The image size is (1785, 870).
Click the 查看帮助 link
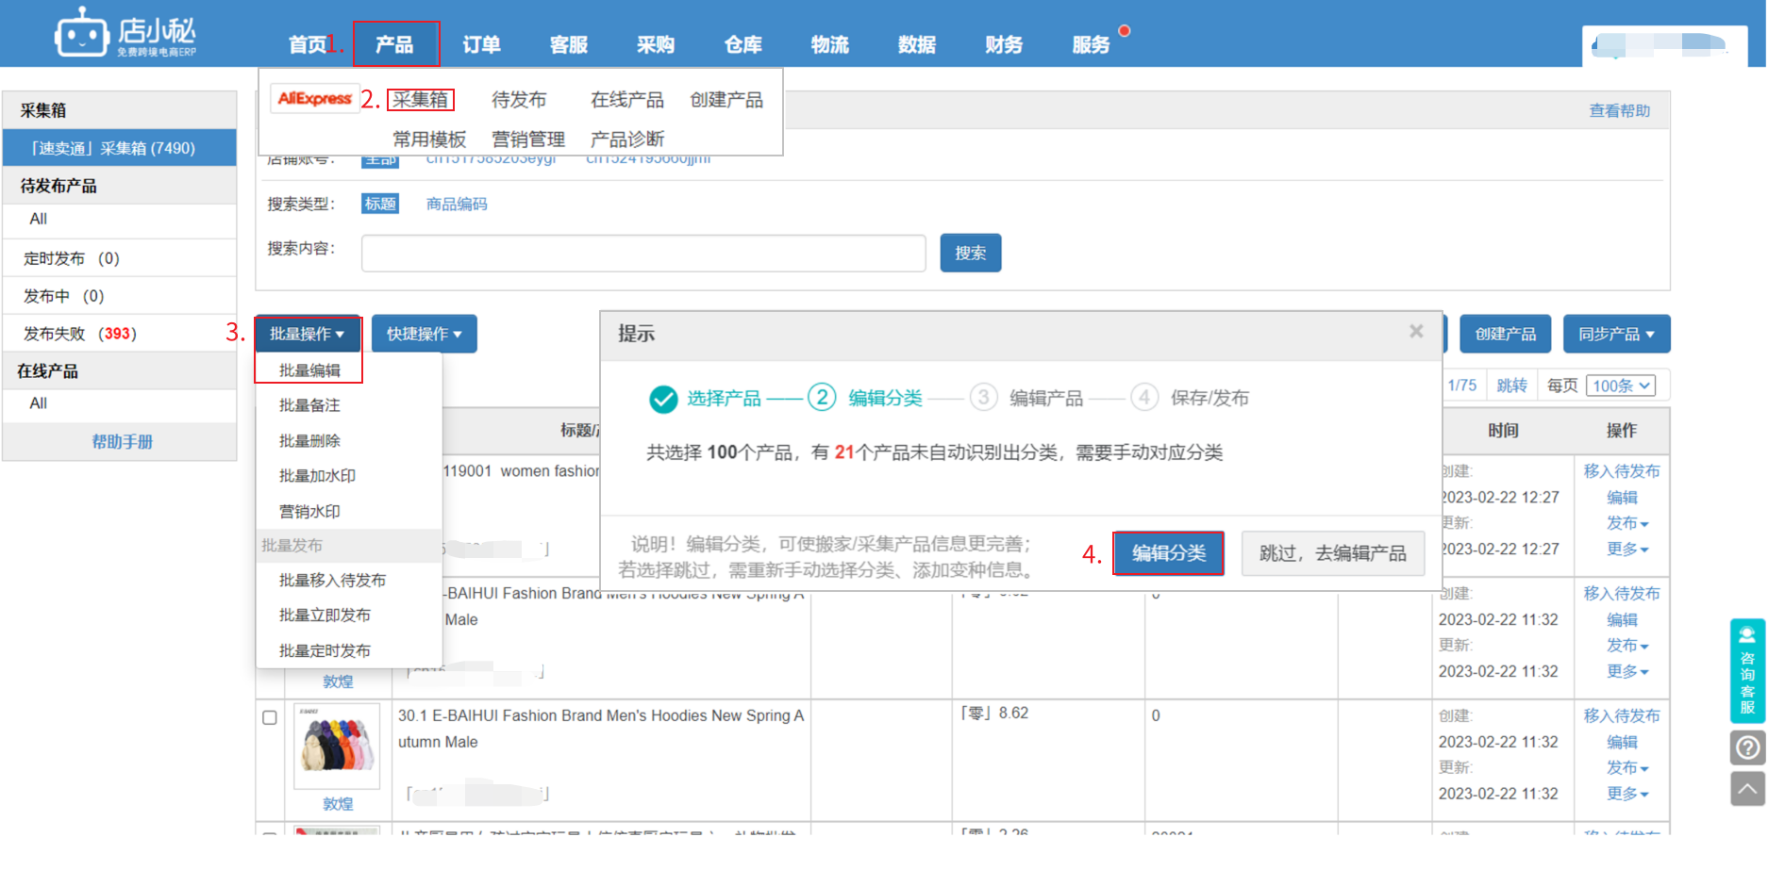1619,110
